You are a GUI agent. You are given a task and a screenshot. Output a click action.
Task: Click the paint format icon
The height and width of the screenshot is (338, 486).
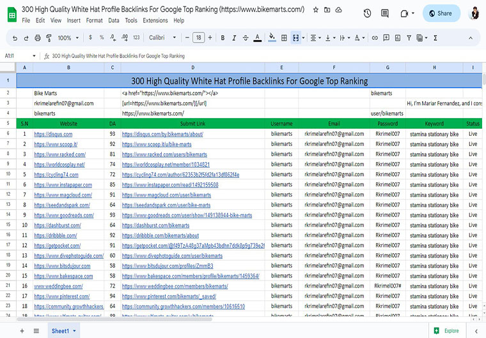(49, 38)
